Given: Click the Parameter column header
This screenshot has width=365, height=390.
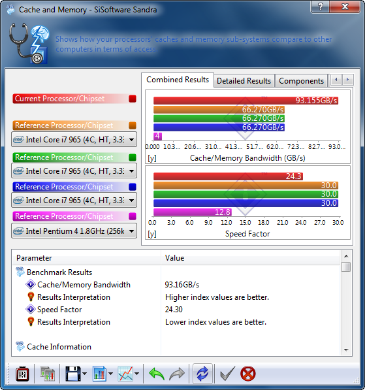Looking at the screenshot, I should pos(87,258).
